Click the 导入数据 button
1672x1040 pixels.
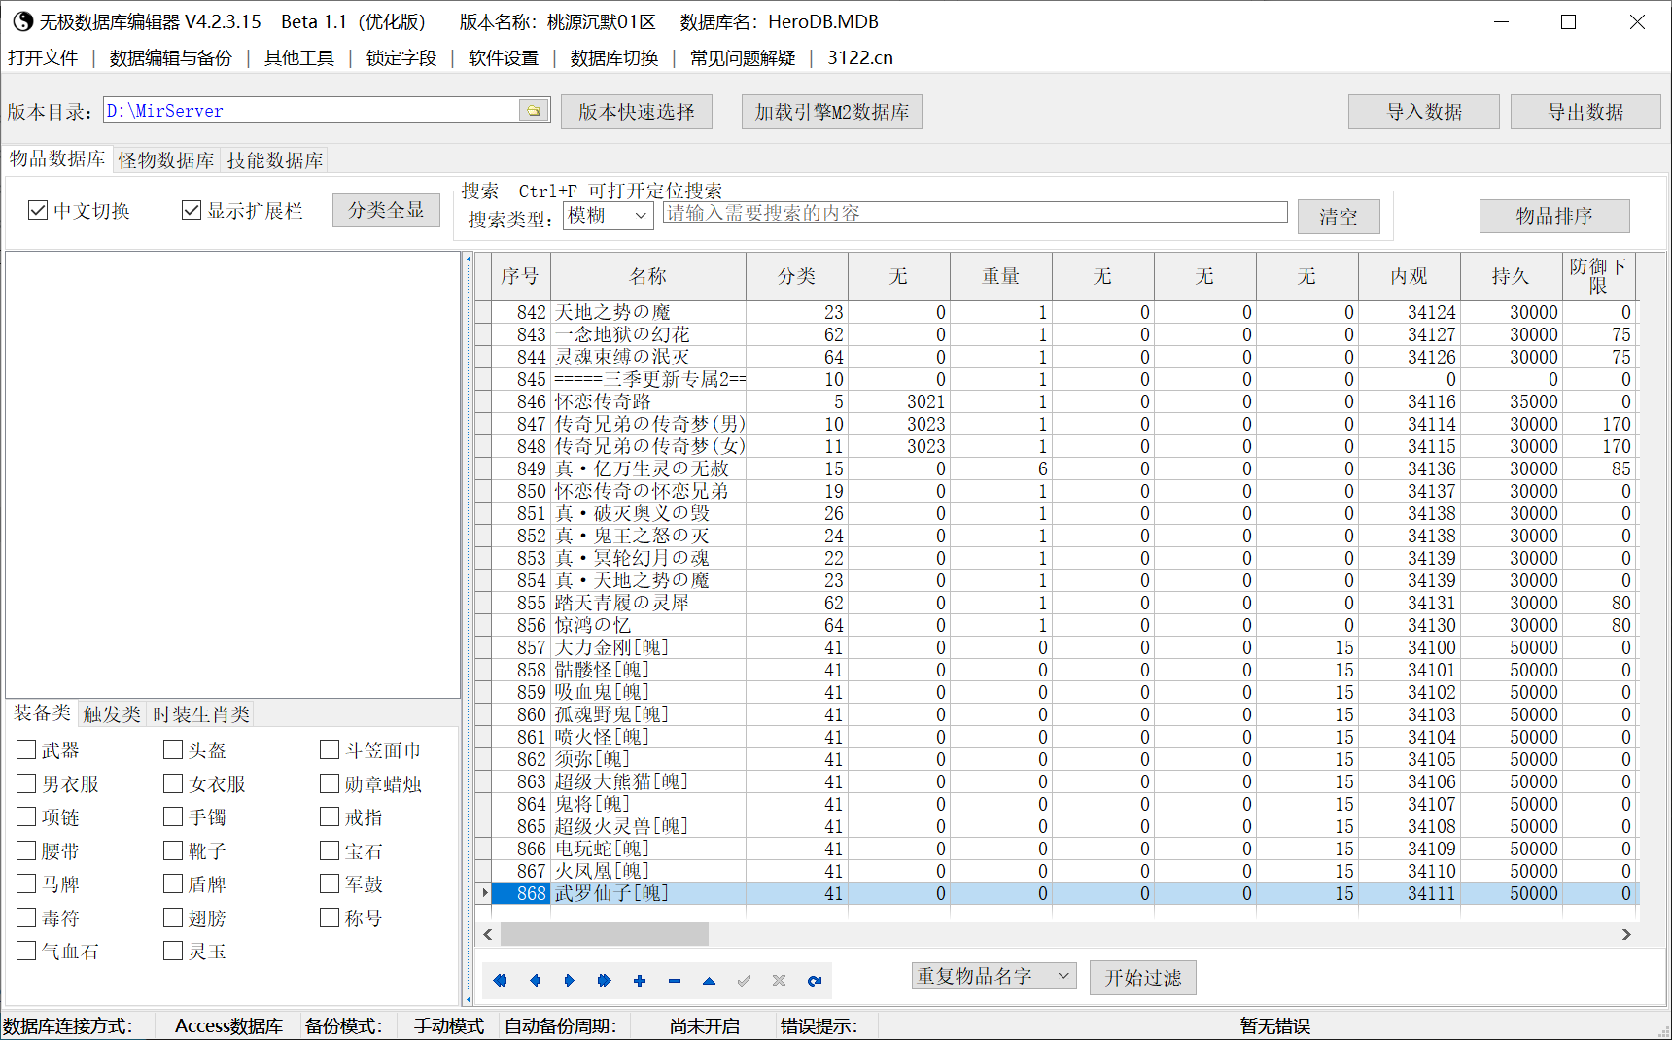[x=1424, y=112]
